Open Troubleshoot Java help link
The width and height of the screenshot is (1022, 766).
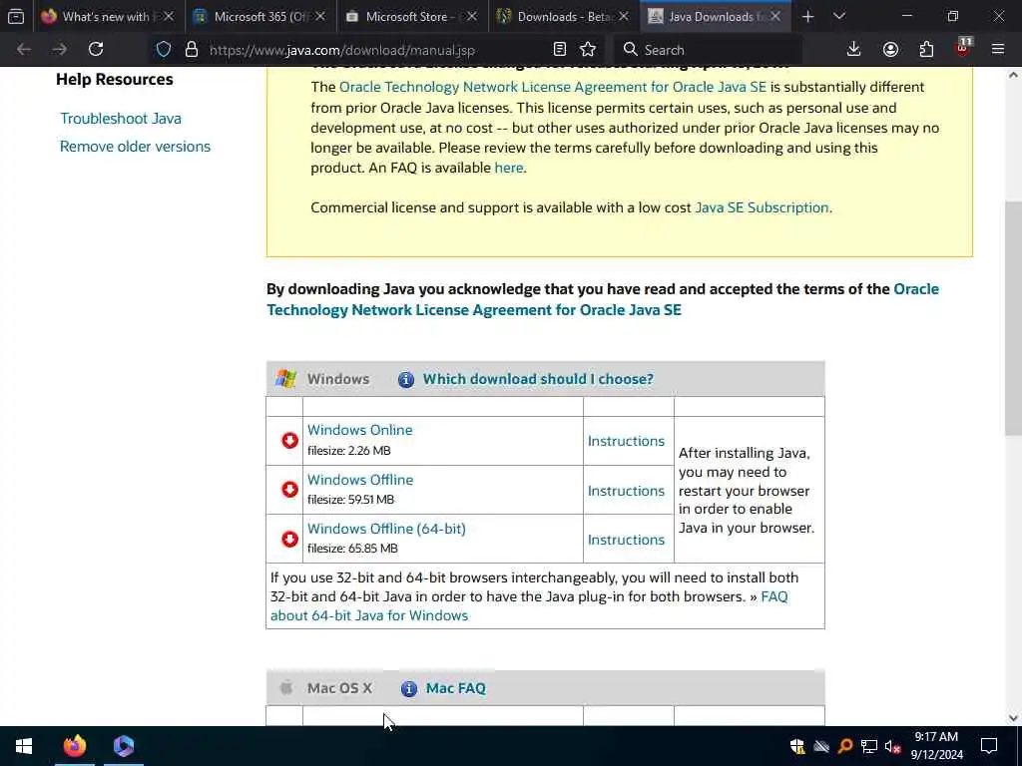click(121, 119)
